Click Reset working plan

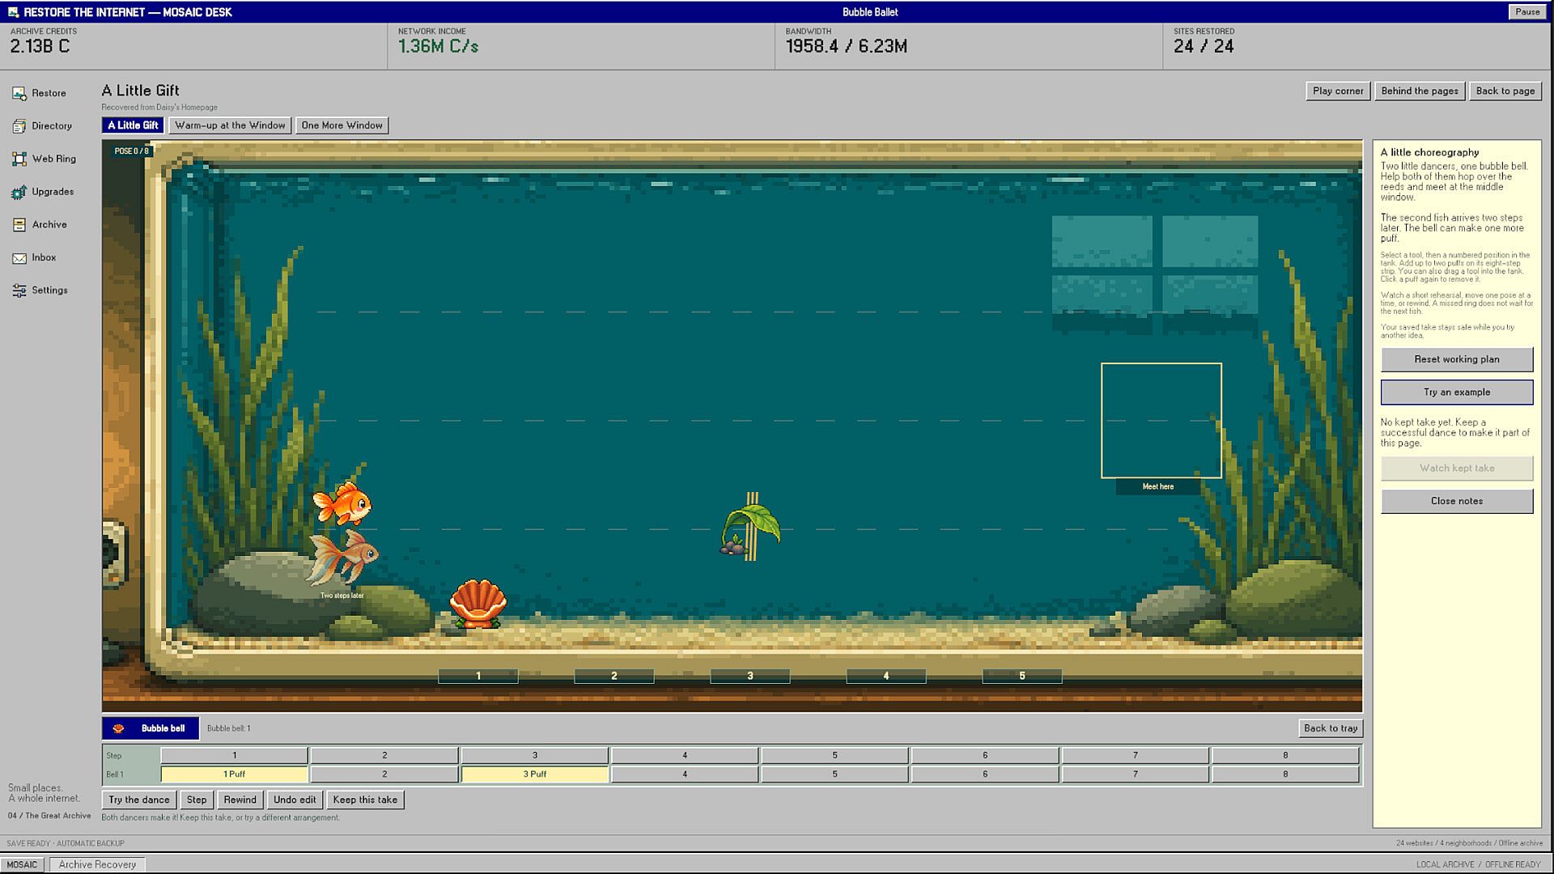pos(1457,359)
